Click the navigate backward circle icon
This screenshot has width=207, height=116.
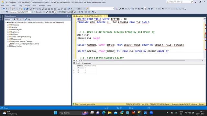[x=4, y=9]
